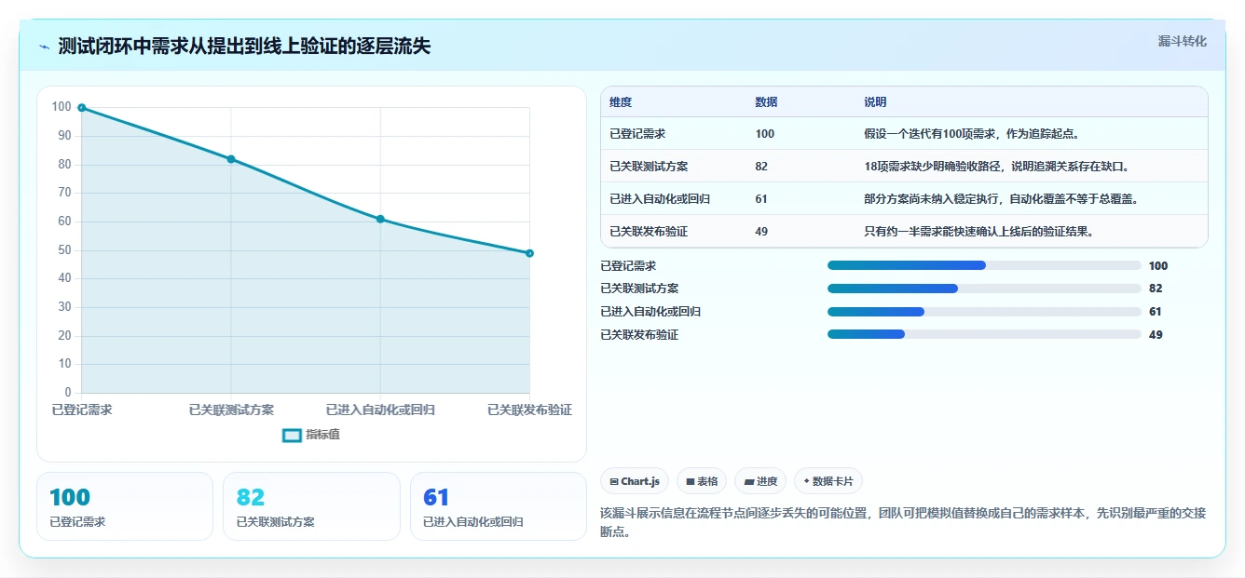Click the note starting 假设一个迭代有100项需求
Image resolution: width=1245 pixels, height=578 pixels.
click(x=971, y=134)
